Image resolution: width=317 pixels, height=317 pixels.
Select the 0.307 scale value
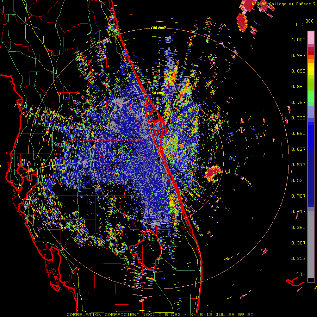[x=298, y=243]
